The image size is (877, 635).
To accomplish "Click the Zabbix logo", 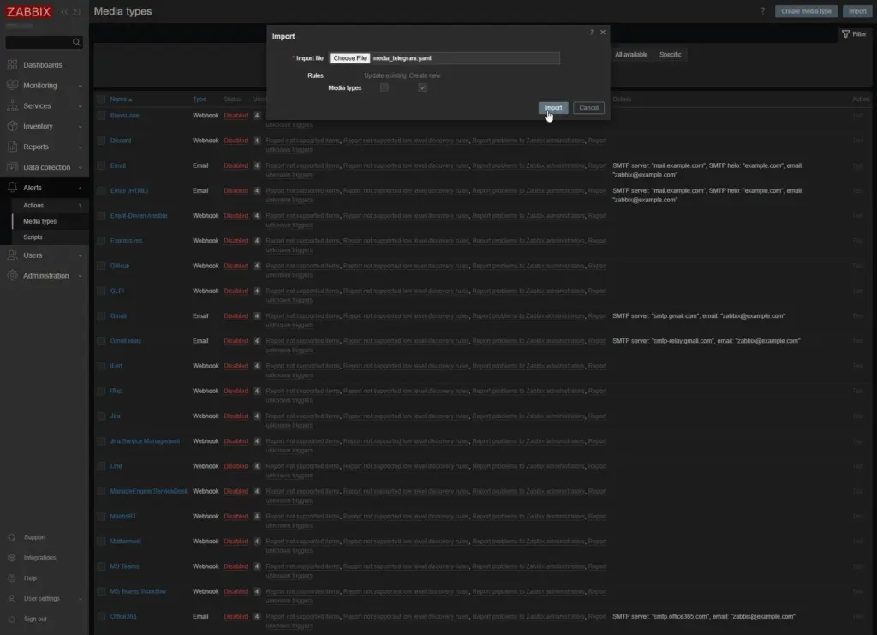I will (28, 12).
